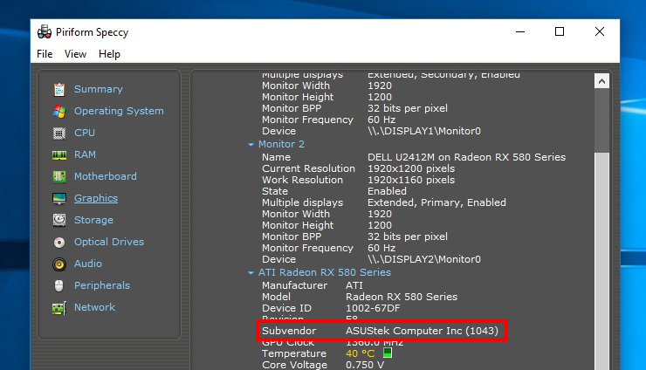Image resolution: width=646 pixels, height=370 pixels.
Task: Collapse the ATI Radeon RX 580 Series section
Action: pos(251,273)
